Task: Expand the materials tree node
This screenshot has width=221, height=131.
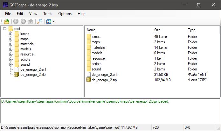Action: coord(10,44)
